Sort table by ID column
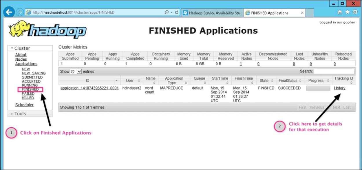This screenshot has height=170, width=362. coord(89,80)
